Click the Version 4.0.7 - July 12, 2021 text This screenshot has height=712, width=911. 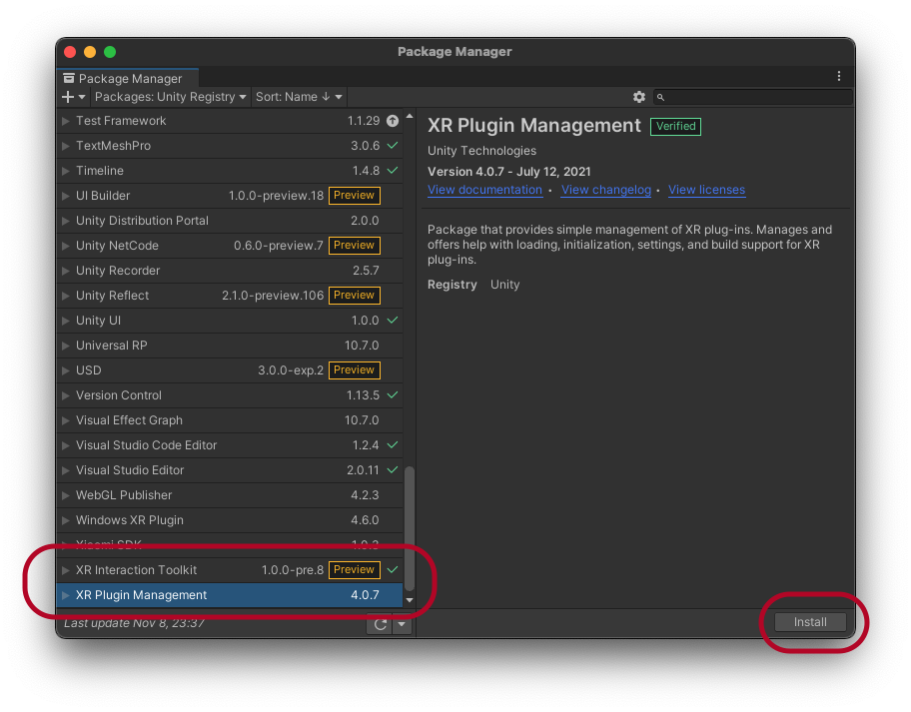tap(509, 172)
